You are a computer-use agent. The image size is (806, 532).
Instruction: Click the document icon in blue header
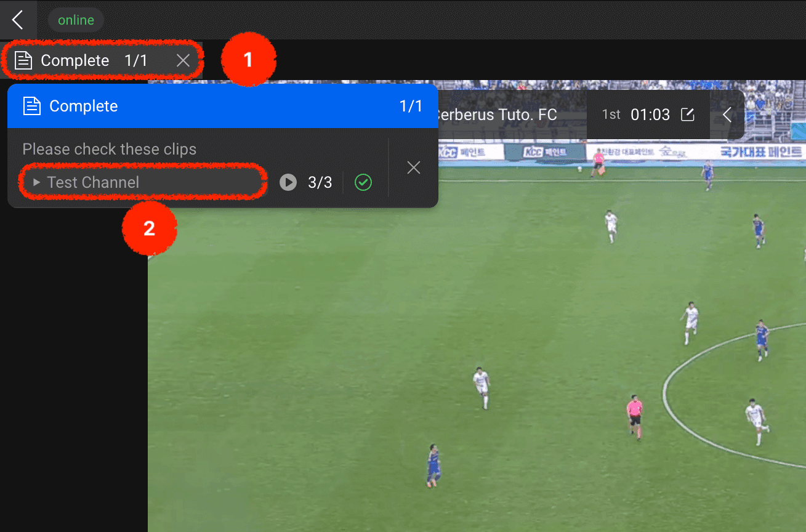(31, 106)
